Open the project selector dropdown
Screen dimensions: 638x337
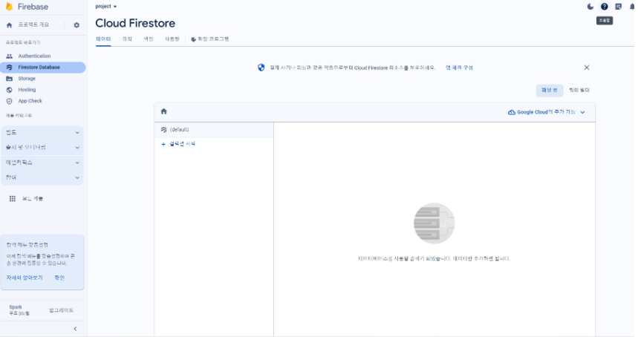pyautogui.click(x=105, y=7)
